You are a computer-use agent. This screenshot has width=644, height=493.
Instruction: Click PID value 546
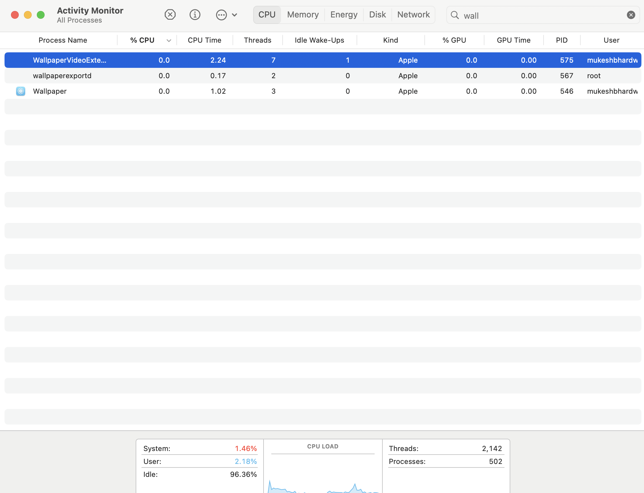(x=566, y=91)
